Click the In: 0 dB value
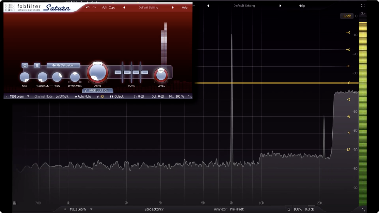 [139, 96]
